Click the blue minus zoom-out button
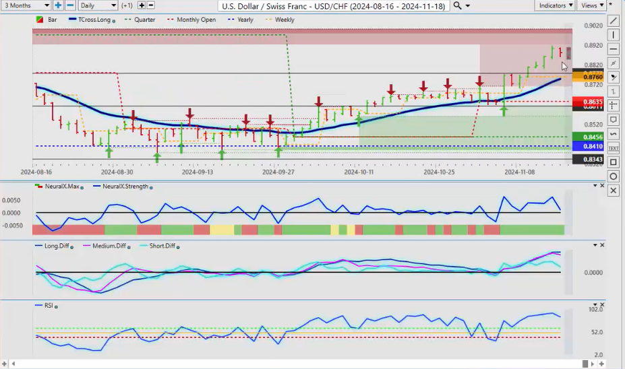 pyautogui.click(x=70, y=5)
